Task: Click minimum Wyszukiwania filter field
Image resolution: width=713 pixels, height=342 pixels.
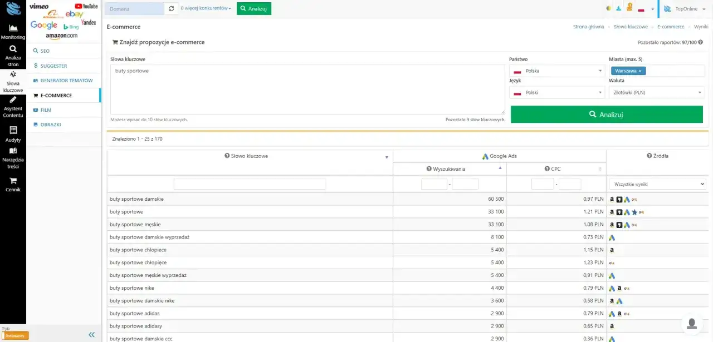Action: pyautogui.click(x=434, y=184)
